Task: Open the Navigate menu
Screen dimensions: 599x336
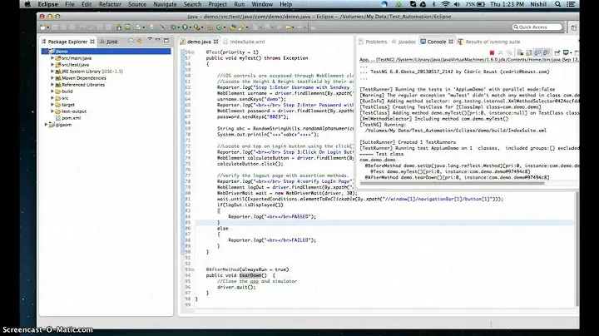Action: [x=165, y=4]
